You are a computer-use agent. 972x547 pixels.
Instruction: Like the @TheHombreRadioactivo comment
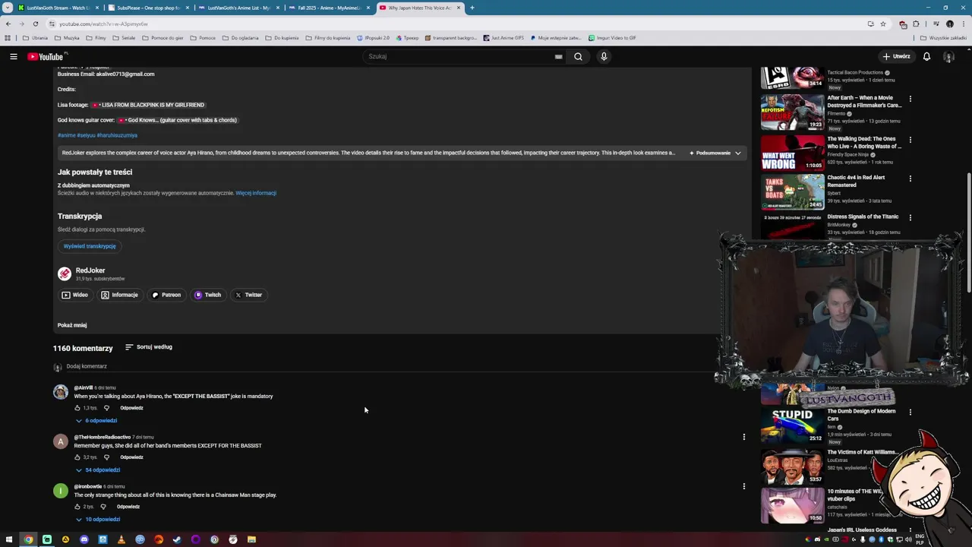click(x=78, y=457)
